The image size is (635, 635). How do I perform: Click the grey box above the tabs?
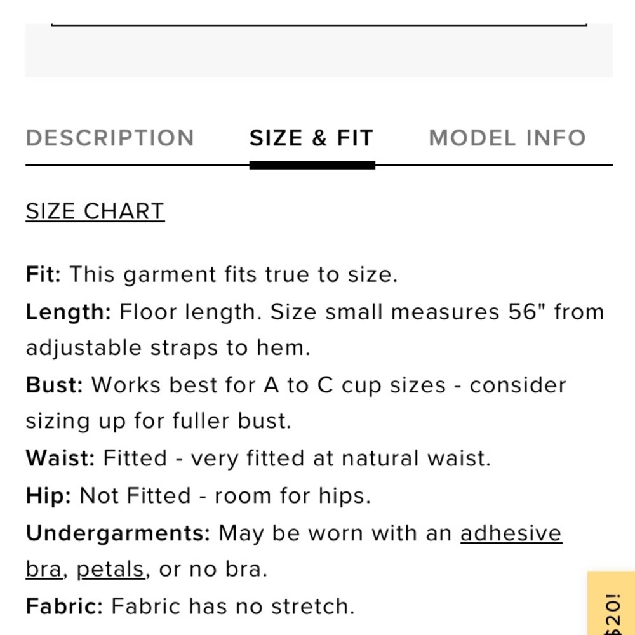pos(319,51)
